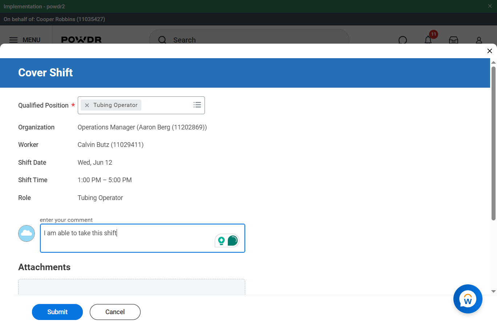Click the "enter your comment" label
The image size is (497, 328).
pyautogui.click(x=66, y=220)
